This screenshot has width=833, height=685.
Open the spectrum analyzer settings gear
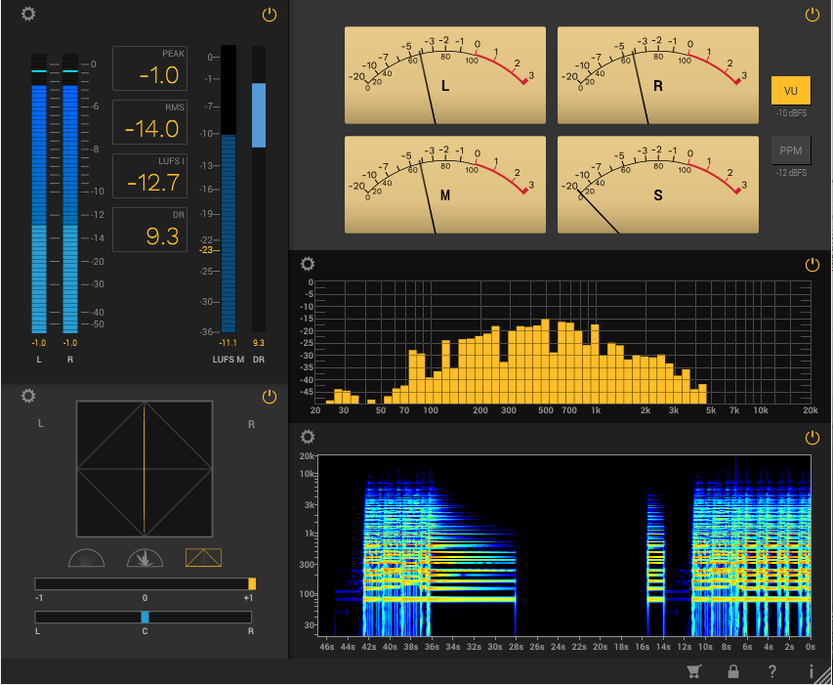coord(308,264)
